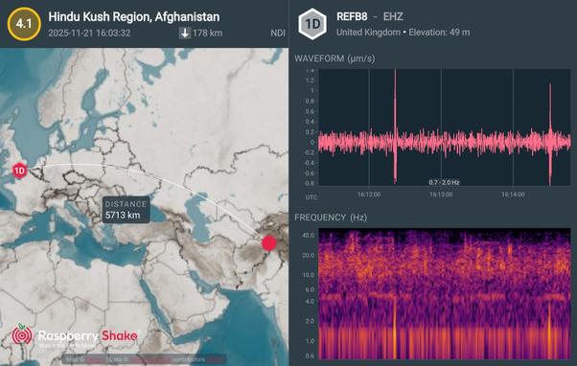Click the map attribution text at bottom
This screenshot has height=366, width=577.
point(144,359)
